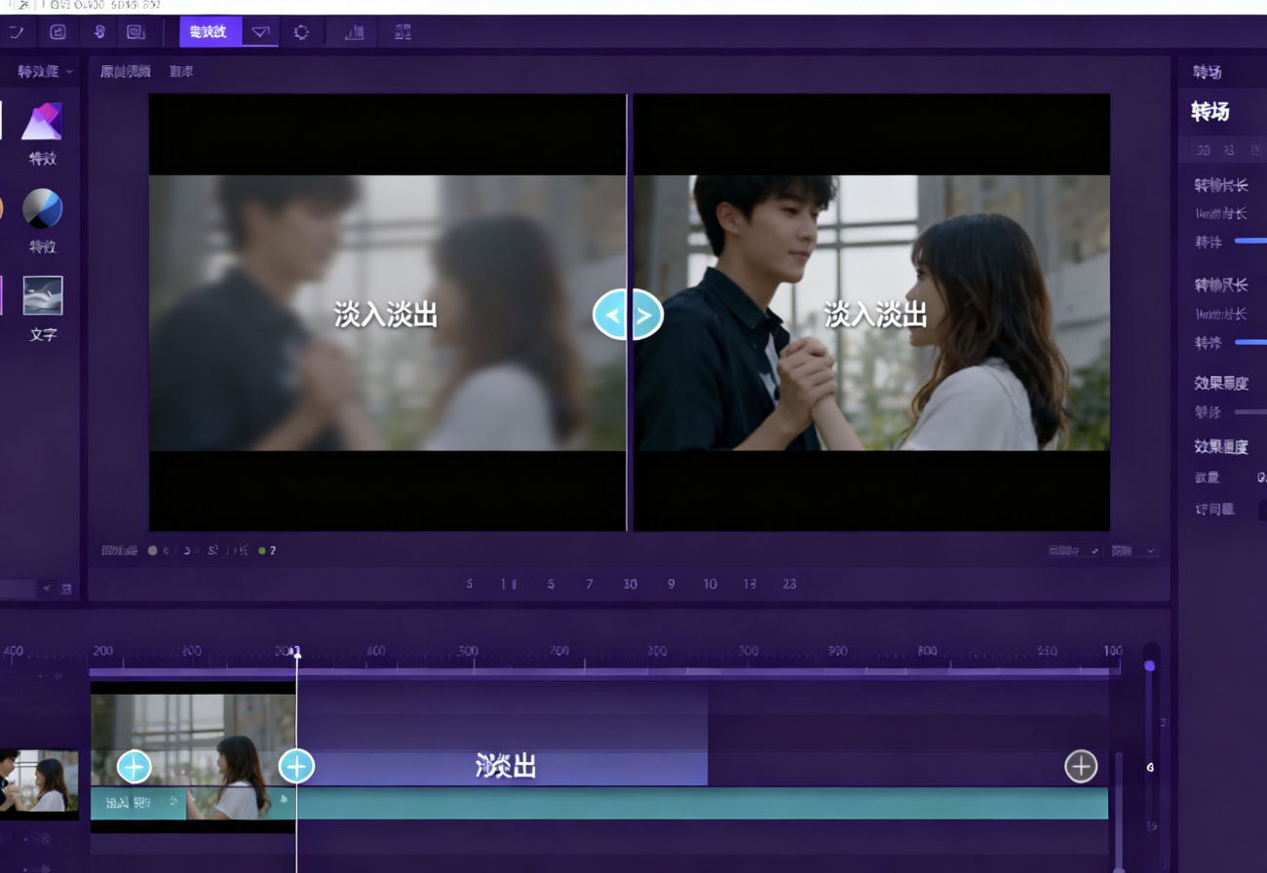The width and height of the screenshot is (1267, 873).
Task: Click the vertical zoom slider knob beside timeline
Action: pyautogui.click(x=1149, y=665)
